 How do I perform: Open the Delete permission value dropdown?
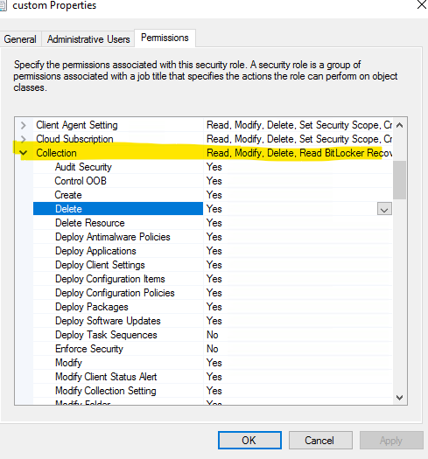384,209
